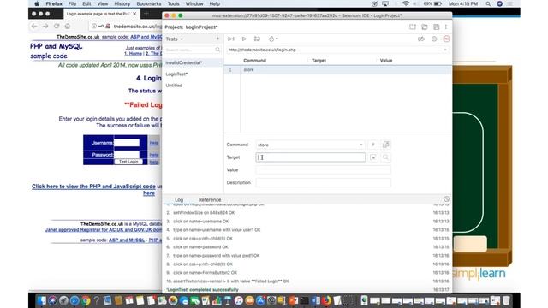Toggle enable/disable command comment button

(x=373, y=145)
